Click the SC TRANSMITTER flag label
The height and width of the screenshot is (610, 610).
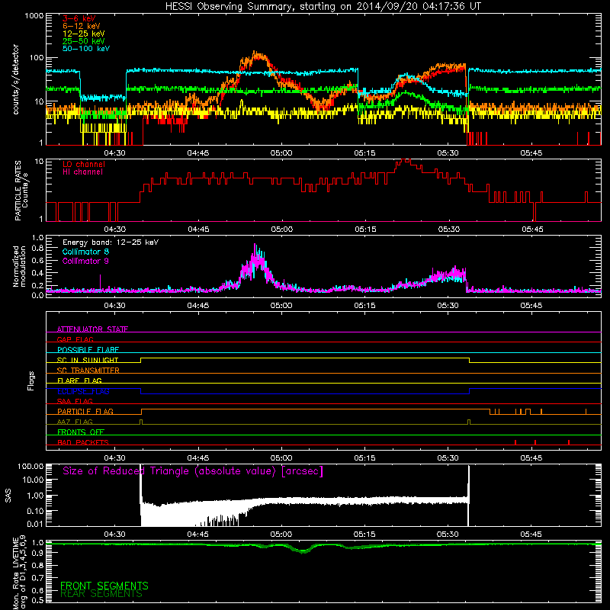pyautogui.click(x=88, y=370)
